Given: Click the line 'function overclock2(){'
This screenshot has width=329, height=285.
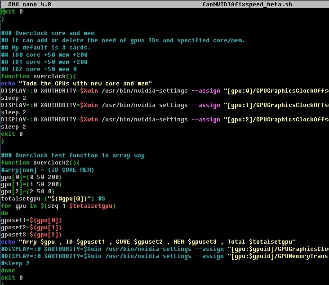Looking at the screenshot, I should point(40,163).
